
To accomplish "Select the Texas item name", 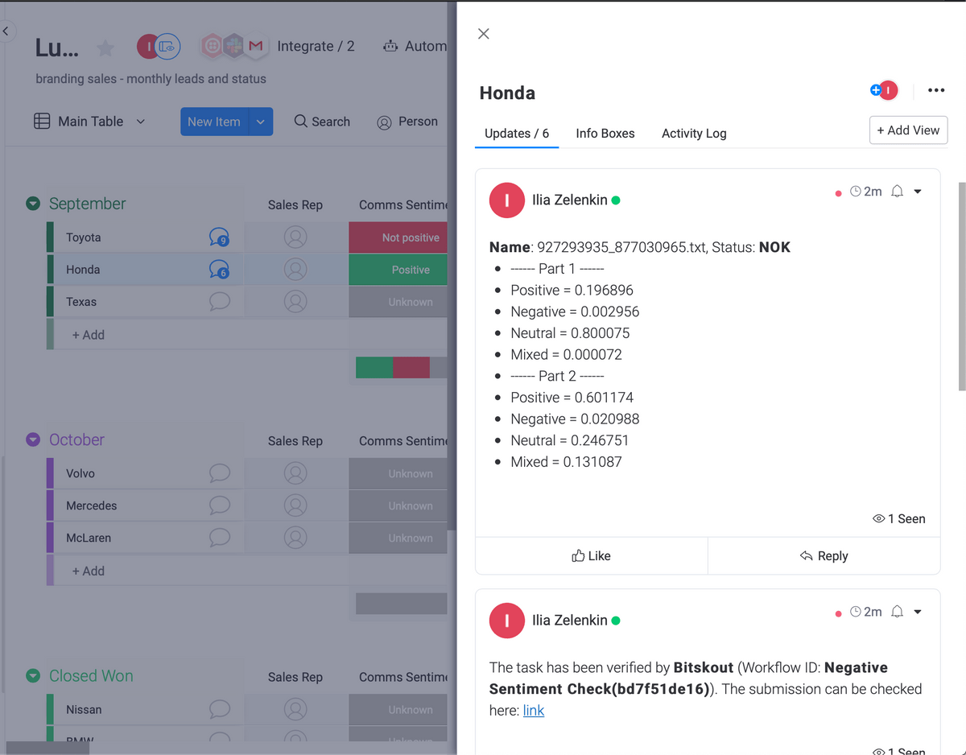I will pyautogui.click(x=81, y=302).
